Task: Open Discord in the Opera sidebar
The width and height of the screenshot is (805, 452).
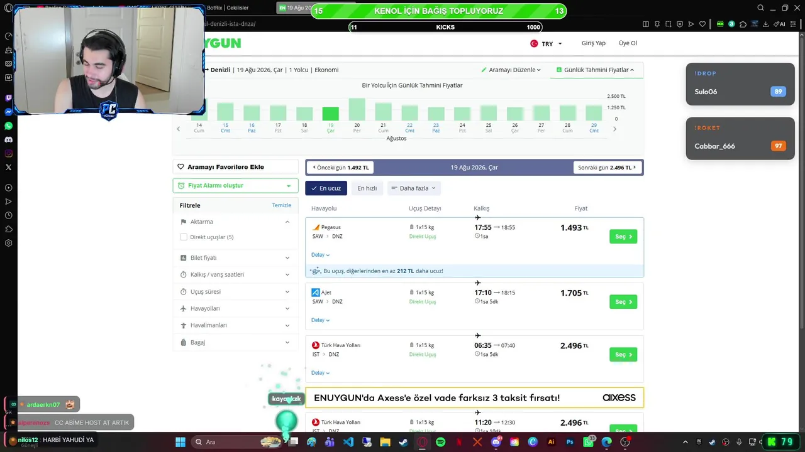Action: [x=8, y=139]
